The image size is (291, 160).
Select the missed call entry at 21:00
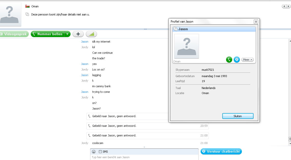pyautogui.click(x=148, y=136)
